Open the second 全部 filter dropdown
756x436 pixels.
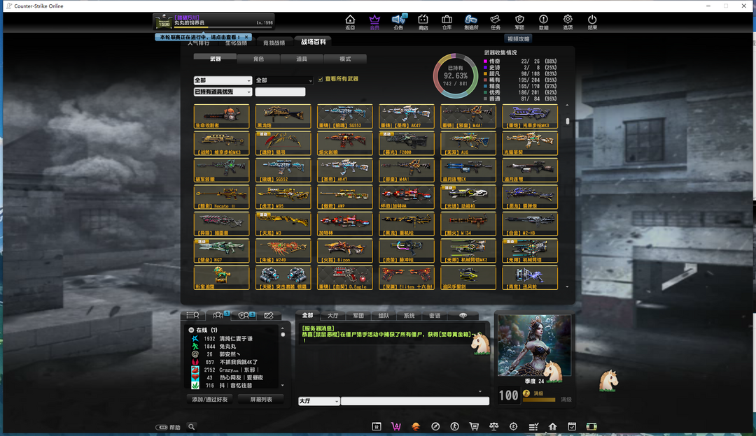pos(284,80)
